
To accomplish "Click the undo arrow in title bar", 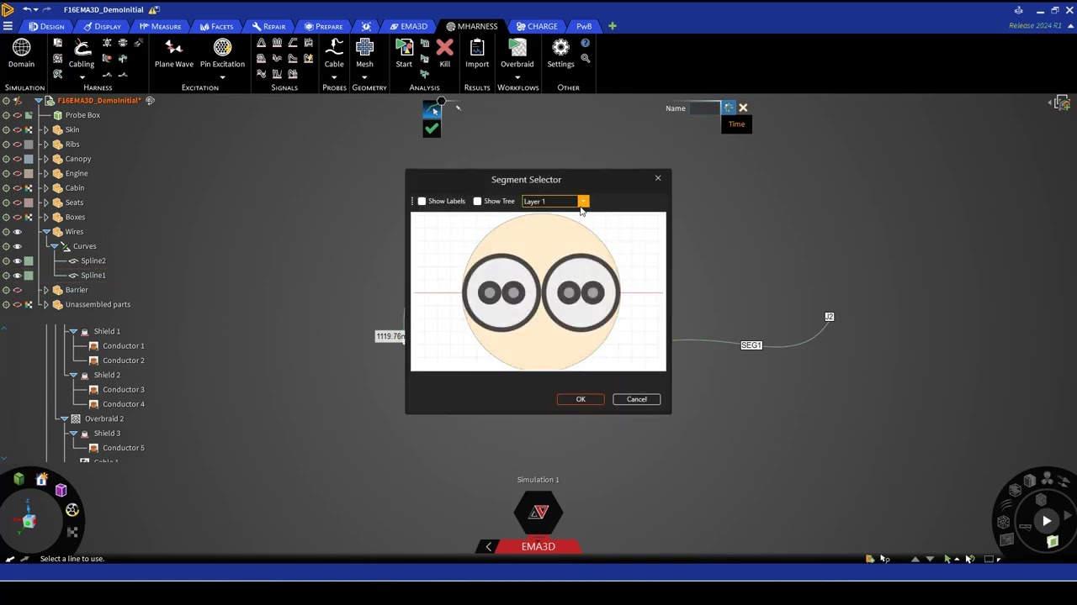I will 27,10.
